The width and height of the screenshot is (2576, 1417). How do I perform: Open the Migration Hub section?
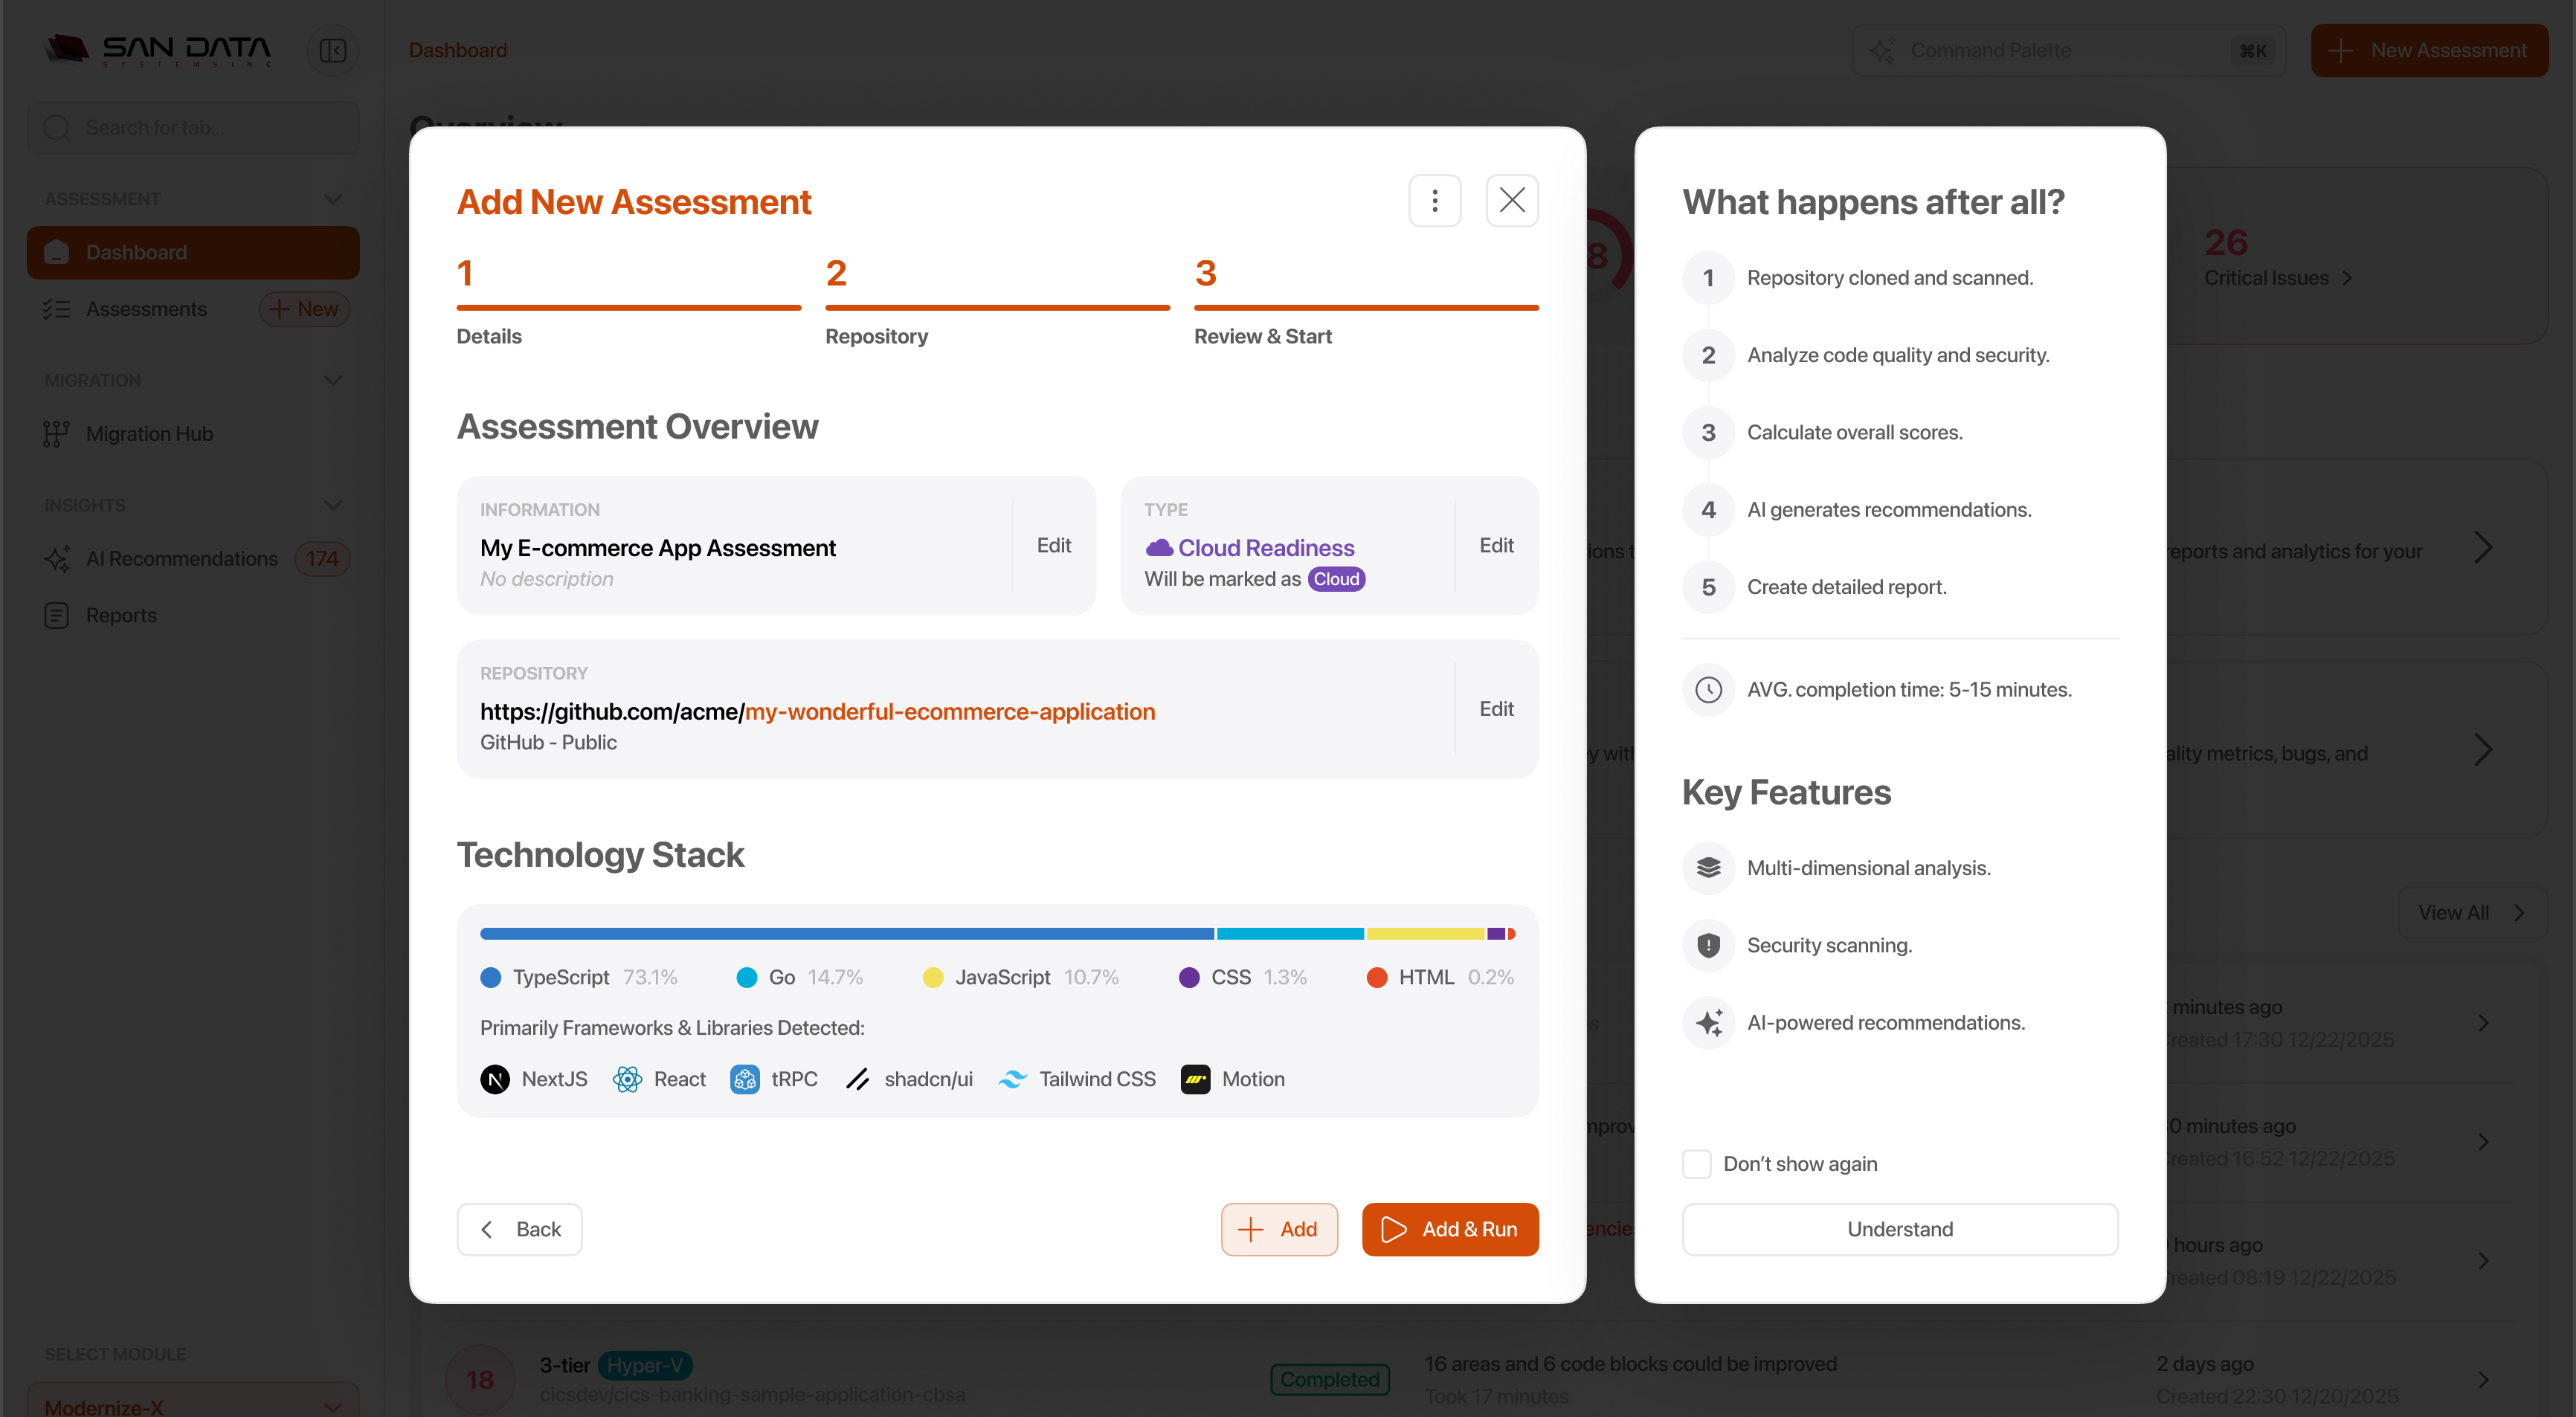point(148,433)
